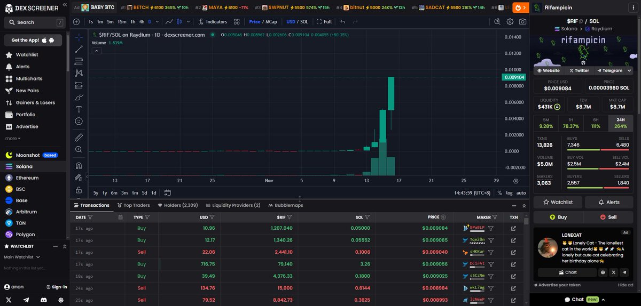Viewport: 641px width, 306px height.
Task: Switch chart to MCap display
Action: 271,22
